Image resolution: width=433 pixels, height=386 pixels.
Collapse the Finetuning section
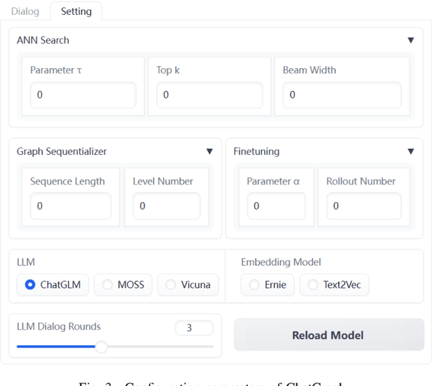(411, 152)
